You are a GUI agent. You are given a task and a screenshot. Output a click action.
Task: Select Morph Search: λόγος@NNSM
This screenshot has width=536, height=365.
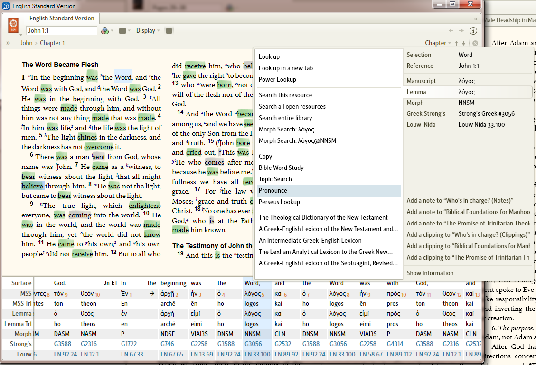(329, 140)
